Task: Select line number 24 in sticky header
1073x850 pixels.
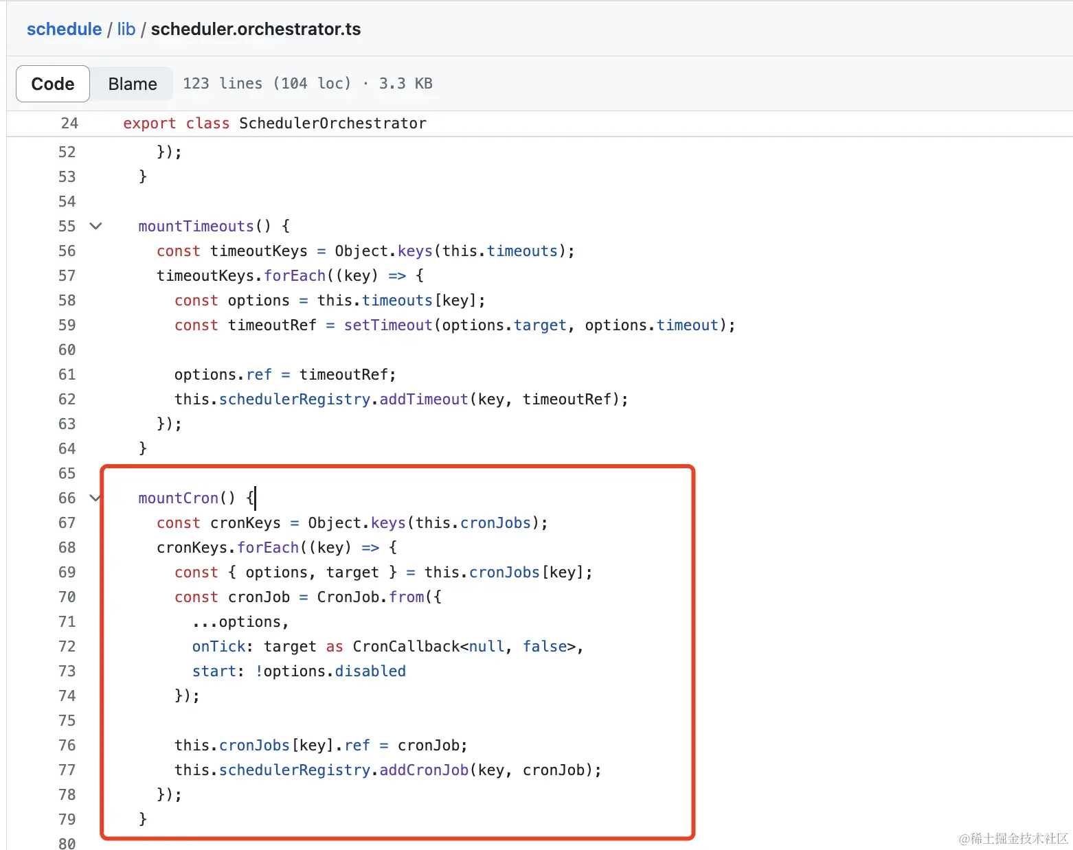Action: click(69, 123)
